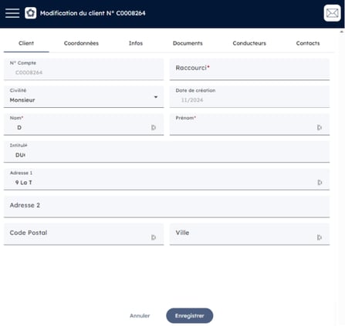Click the icon inside the Nom field
Image resolution: width=345 pixels, height=326 pixels.
(x=154, y=127)
